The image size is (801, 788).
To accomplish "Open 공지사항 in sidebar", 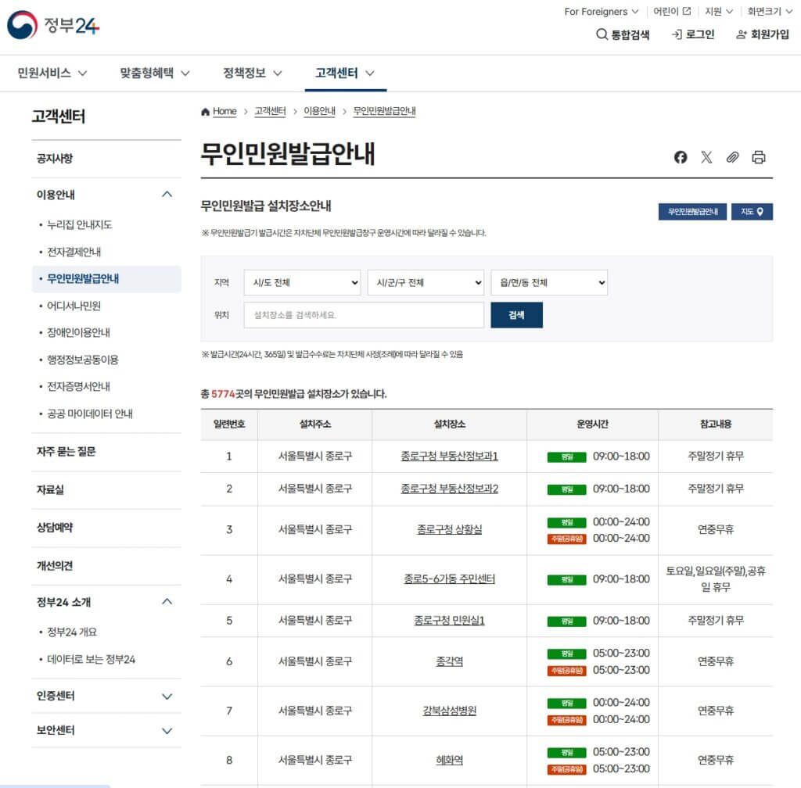I will pos(55,158).
